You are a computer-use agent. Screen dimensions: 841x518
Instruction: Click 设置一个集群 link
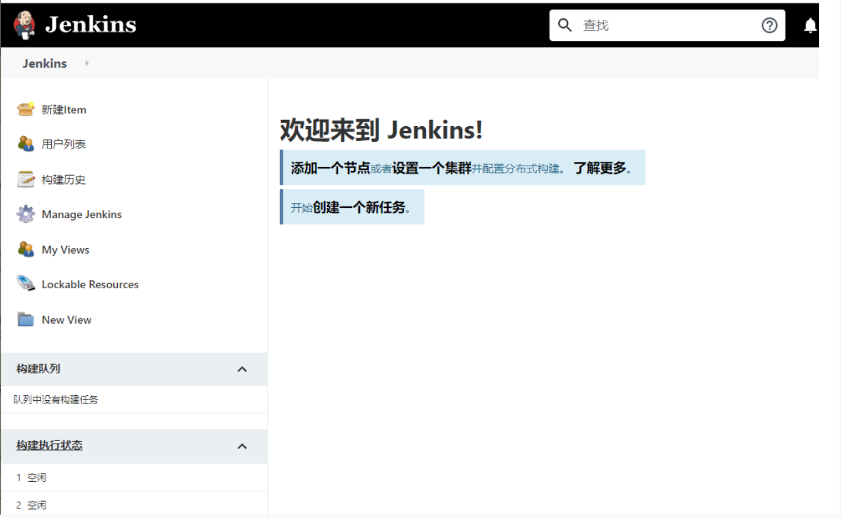click(x=431, y=168)
